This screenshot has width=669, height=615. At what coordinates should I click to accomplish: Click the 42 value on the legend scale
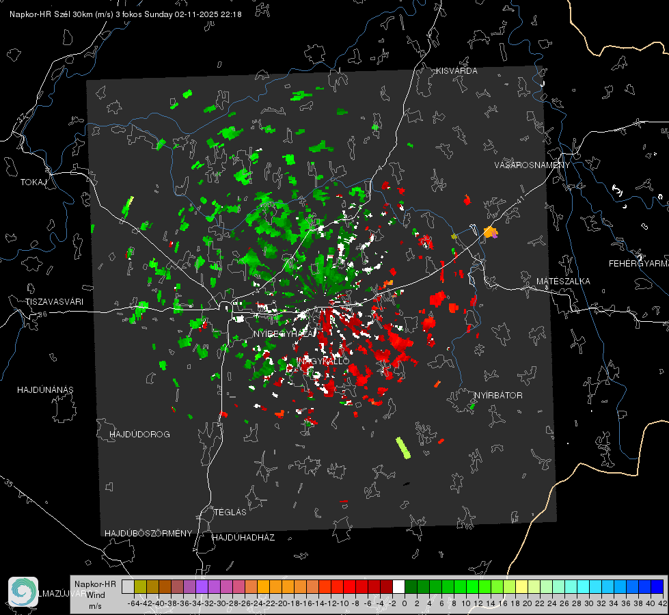(x=662, y=603)
